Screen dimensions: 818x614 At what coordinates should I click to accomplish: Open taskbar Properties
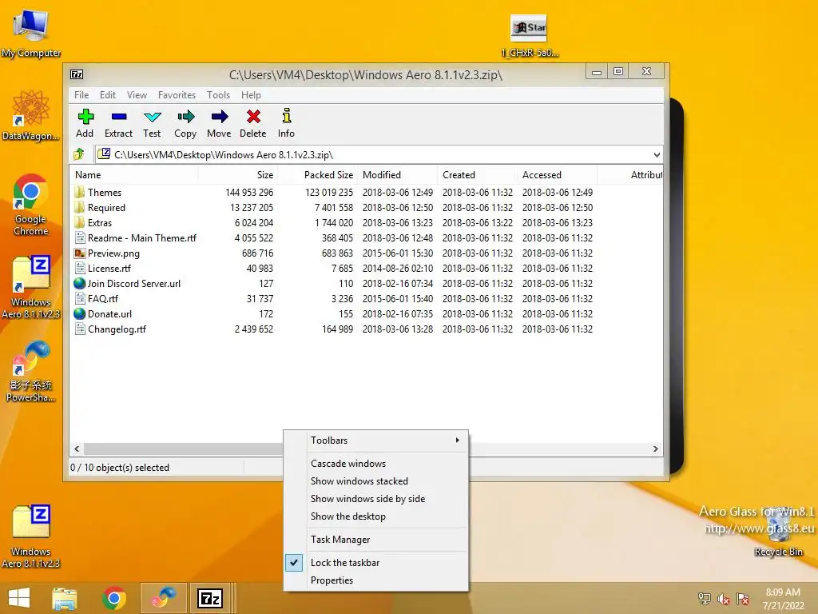coord(375,580)
